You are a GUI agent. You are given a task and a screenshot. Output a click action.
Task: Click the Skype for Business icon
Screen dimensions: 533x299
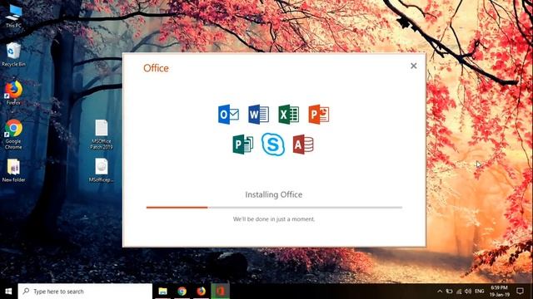point(273,145)
